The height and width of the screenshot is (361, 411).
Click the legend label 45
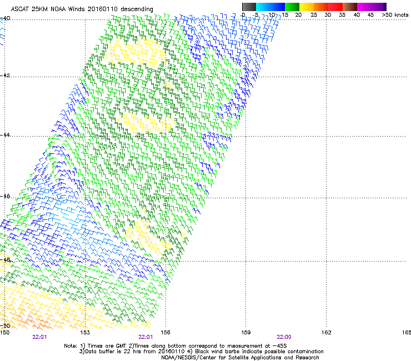click(x=370, y=15)
